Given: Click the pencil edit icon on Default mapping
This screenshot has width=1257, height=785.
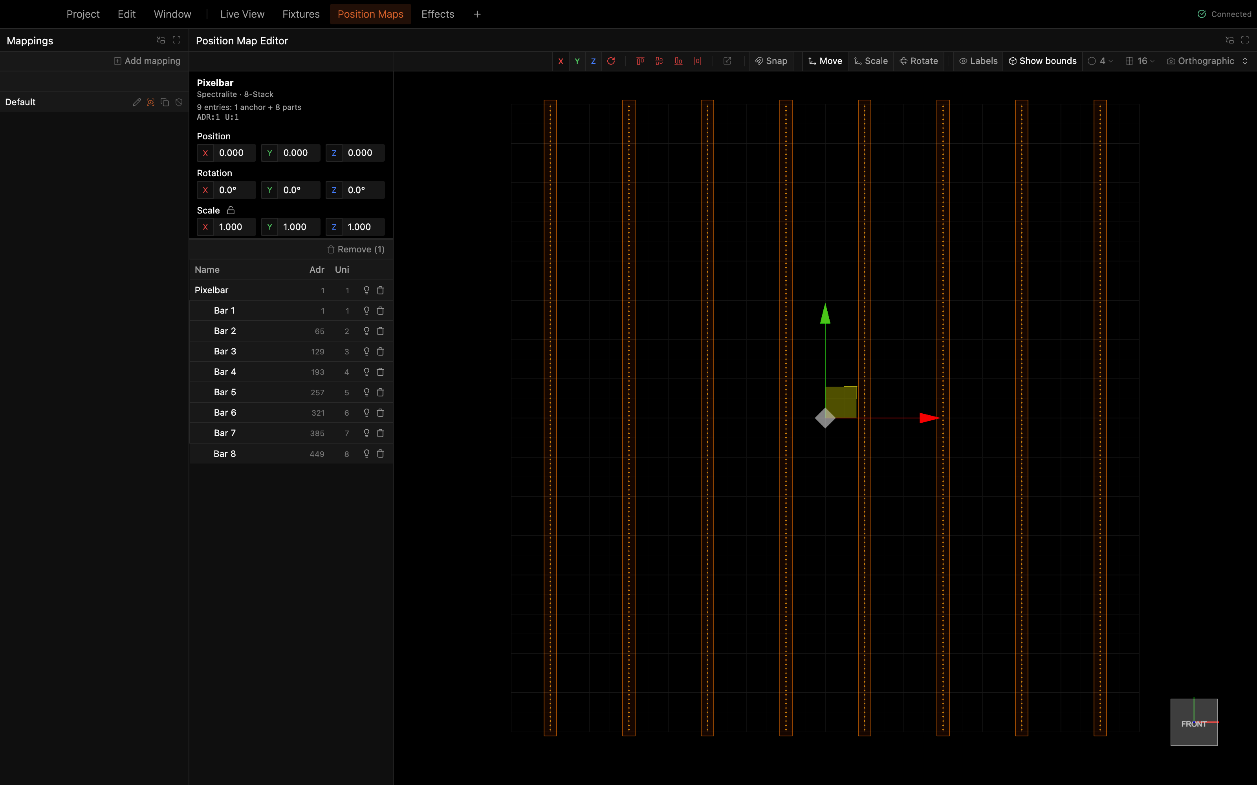Looking at the screenshot, I should 137,102.
